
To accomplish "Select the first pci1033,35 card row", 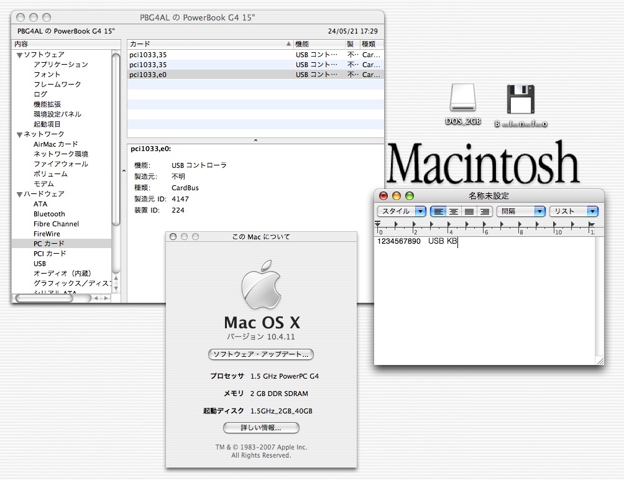I will tap(255, 55).
